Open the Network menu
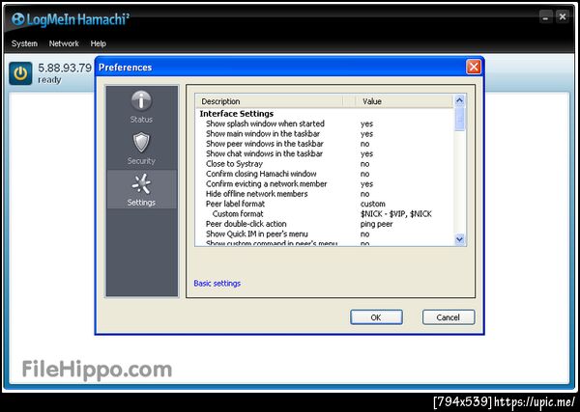This screenshot has height=412, width=580. coord(64,43)
